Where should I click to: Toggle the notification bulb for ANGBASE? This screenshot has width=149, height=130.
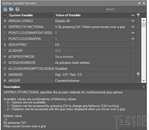pyautogui.click(x=138, y=75)
